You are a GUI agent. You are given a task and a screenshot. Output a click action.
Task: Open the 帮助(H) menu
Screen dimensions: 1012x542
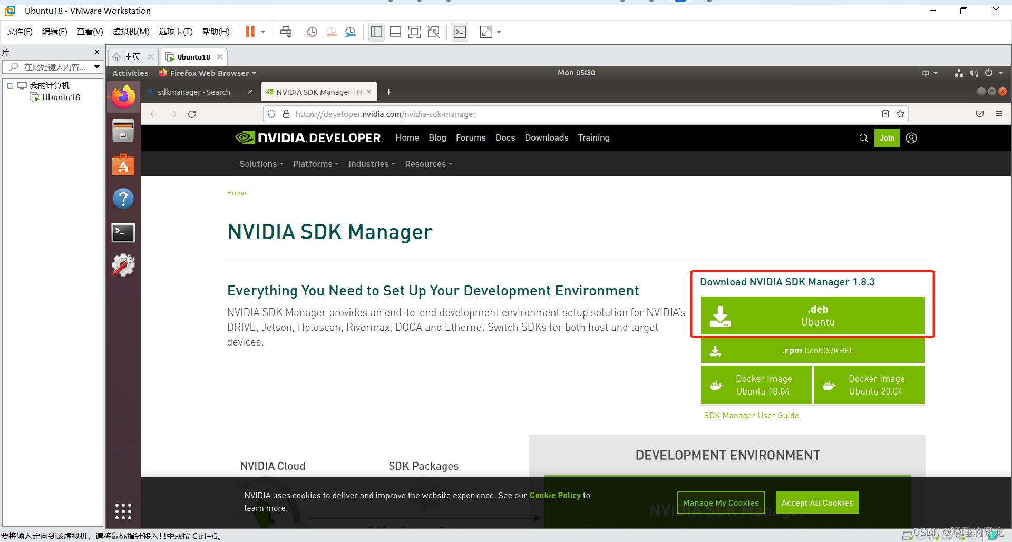216,32
